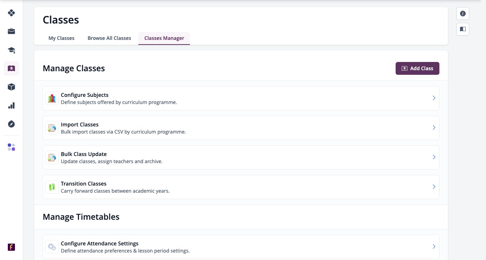This screenshot has height=260, width=486.
Task: Select the graduation cap sidebar icon
Action: (x=11, y=50)
